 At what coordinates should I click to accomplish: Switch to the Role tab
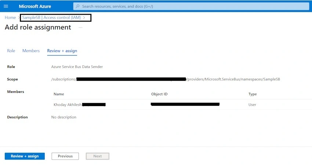pos(11,51)
